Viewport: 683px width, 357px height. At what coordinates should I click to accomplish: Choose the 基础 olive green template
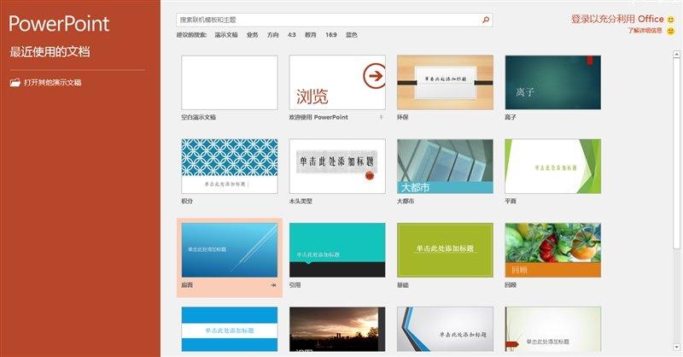click(445, 250)
